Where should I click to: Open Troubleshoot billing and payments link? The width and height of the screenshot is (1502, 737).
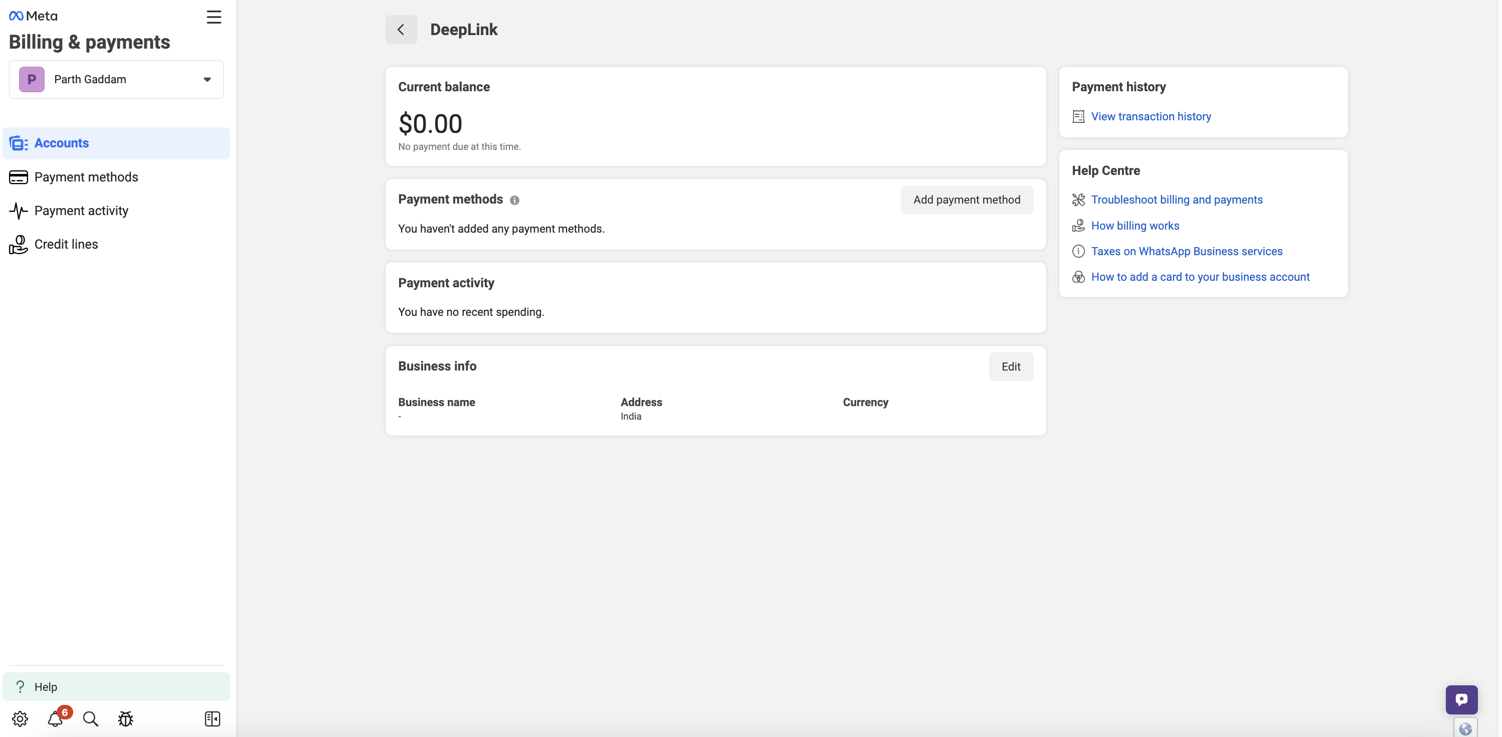[1176, 200]
